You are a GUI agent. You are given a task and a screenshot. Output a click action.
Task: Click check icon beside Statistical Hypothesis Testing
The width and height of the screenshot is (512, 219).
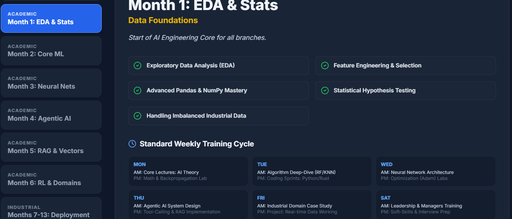click(325, 91)
